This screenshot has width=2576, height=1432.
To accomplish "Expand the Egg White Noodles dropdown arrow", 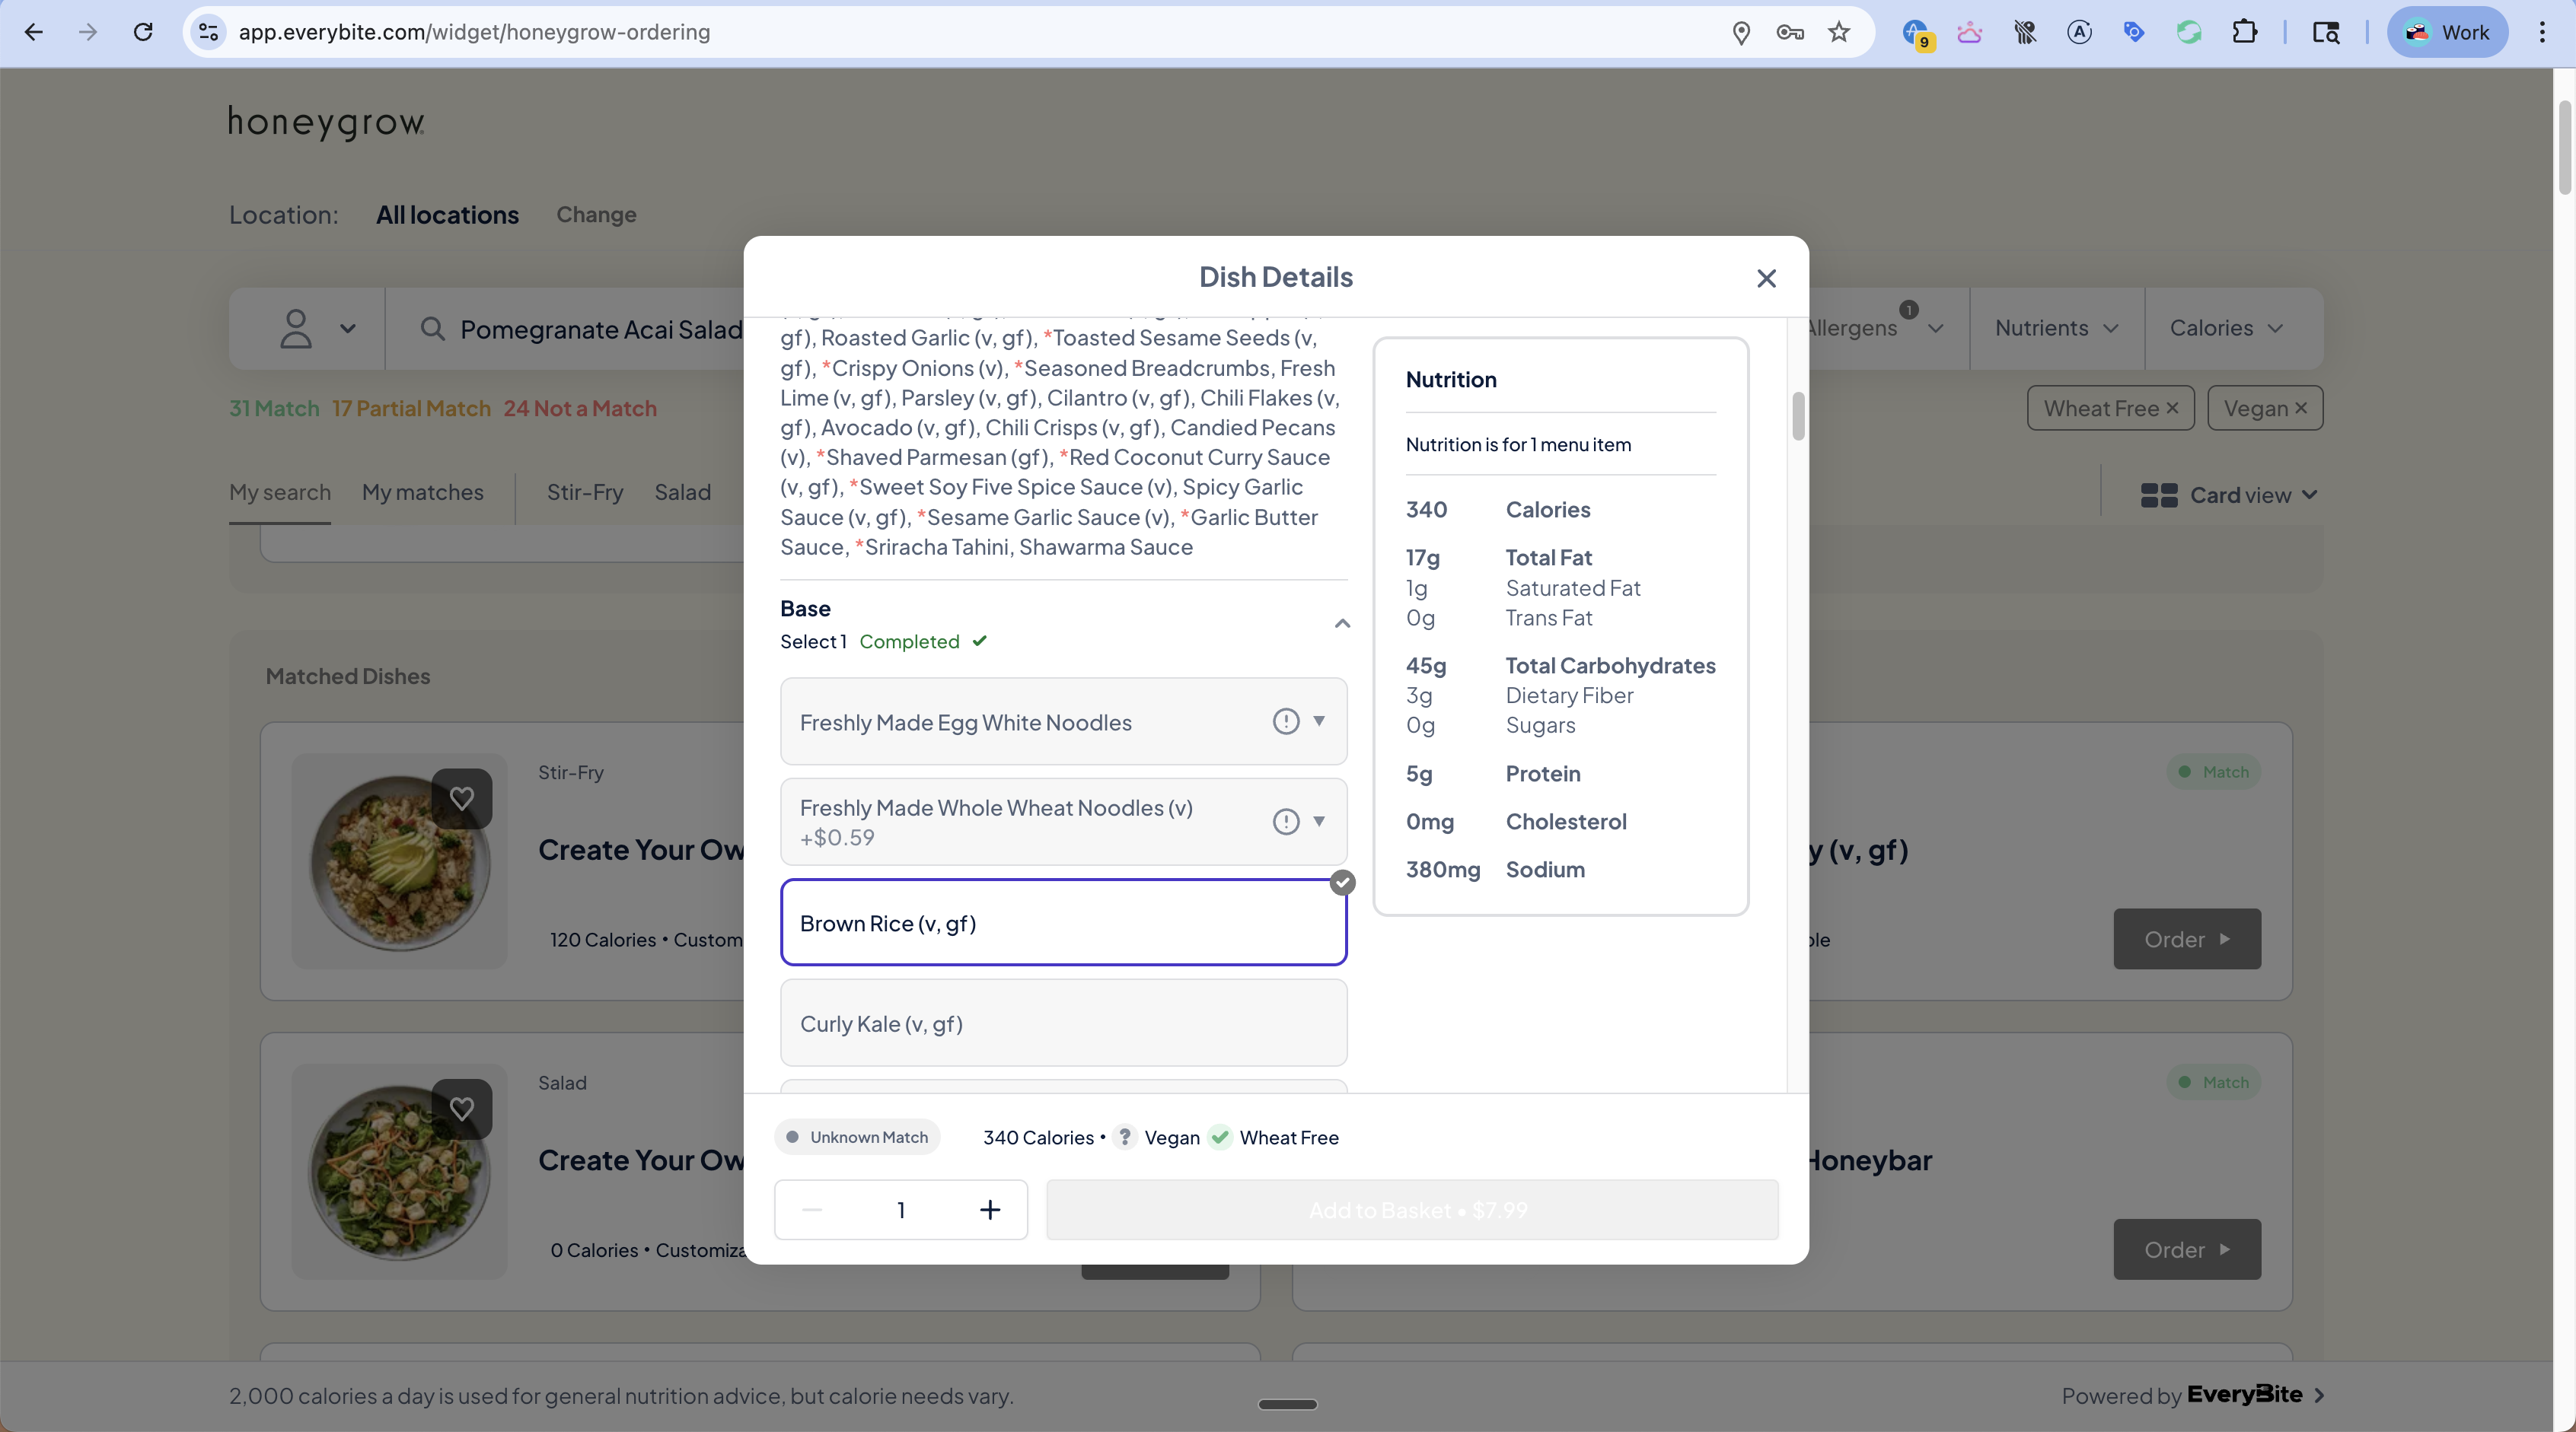I will (1319, 721).
